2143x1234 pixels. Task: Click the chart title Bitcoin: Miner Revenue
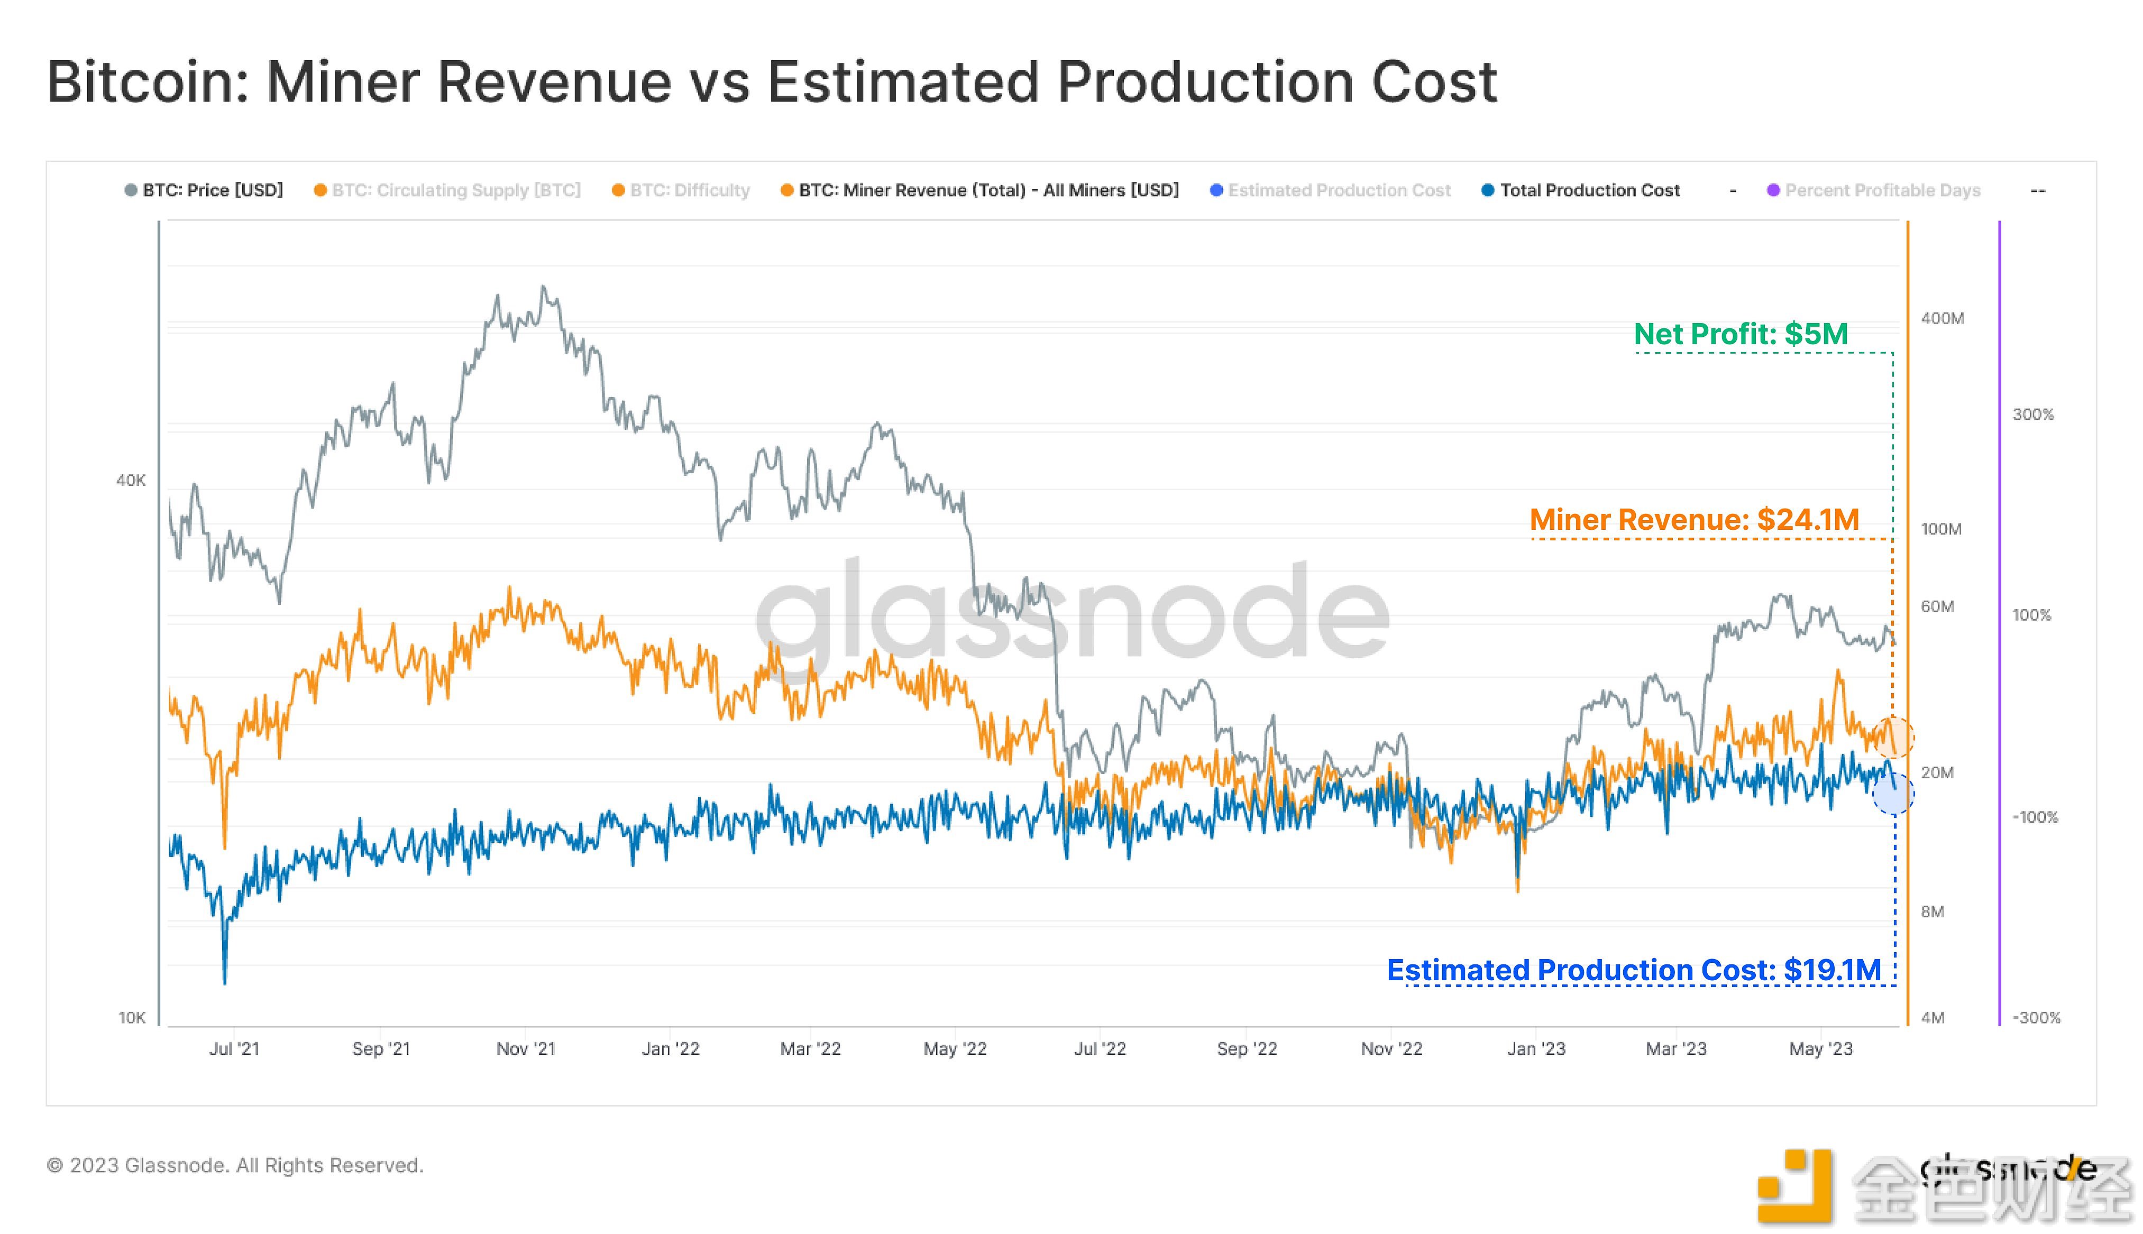[x=772, y=81]
